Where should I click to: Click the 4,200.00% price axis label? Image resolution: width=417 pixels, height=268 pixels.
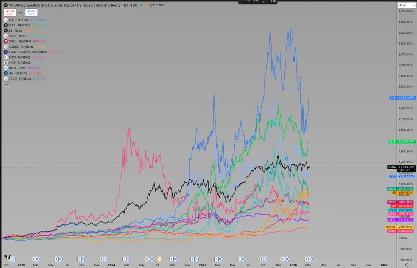coord(406,11)
